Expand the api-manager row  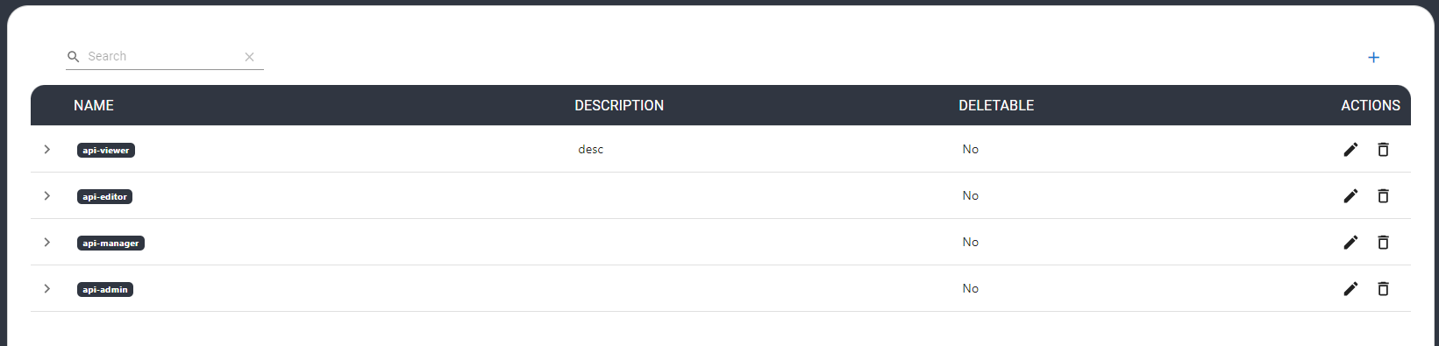(x=47, y=243)
